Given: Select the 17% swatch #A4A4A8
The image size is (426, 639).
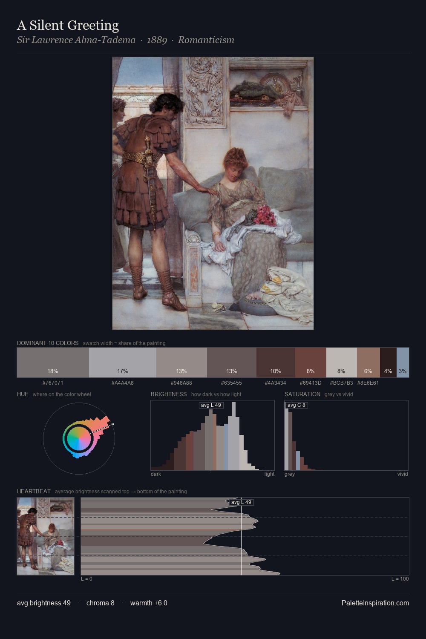Looking at the screenshot, I should point(123,363).
